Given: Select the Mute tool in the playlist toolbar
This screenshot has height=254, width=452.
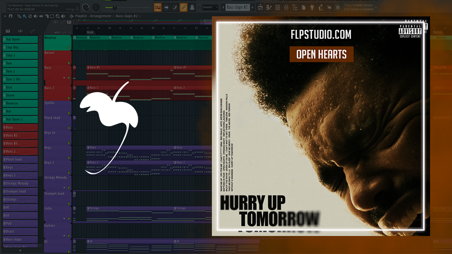Looking at the screenshot, I should [x=36, y=16].
